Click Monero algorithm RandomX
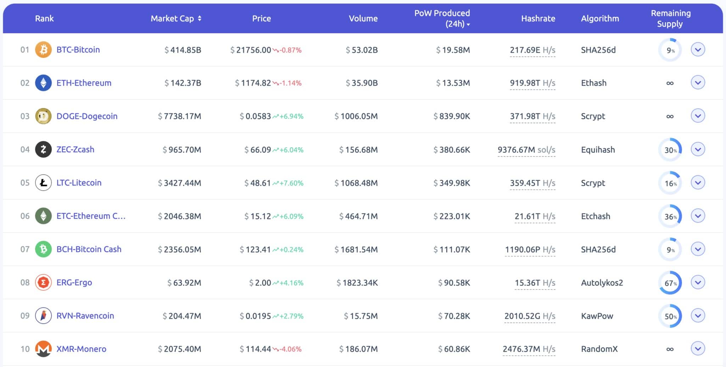This screenshot has width=726, height=367. (x=599, y=349)
